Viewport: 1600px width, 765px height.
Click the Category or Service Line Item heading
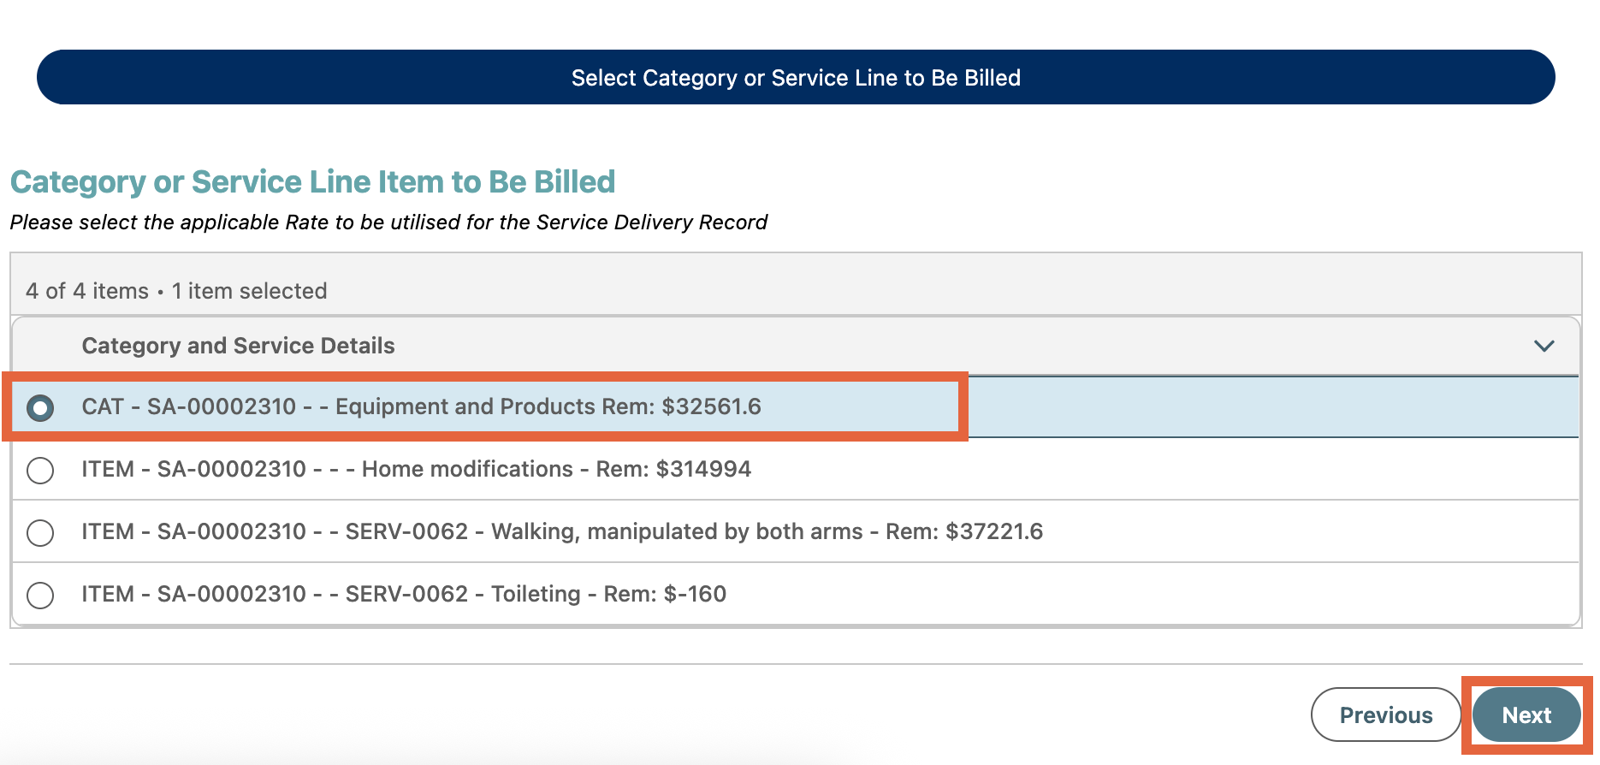tap(312, 182)
